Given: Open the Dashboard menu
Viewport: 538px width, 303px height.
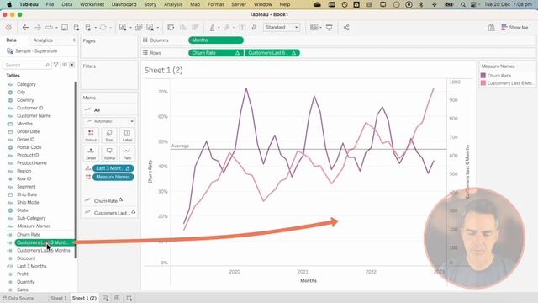Looking at the screenshot, I should tap(124, 4).
